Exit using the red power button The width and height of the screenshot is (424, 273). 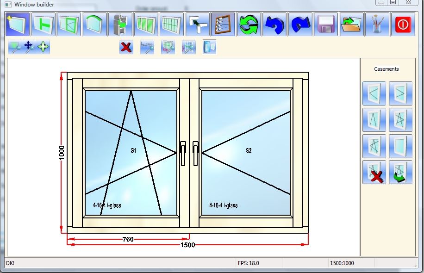(403, 25)
